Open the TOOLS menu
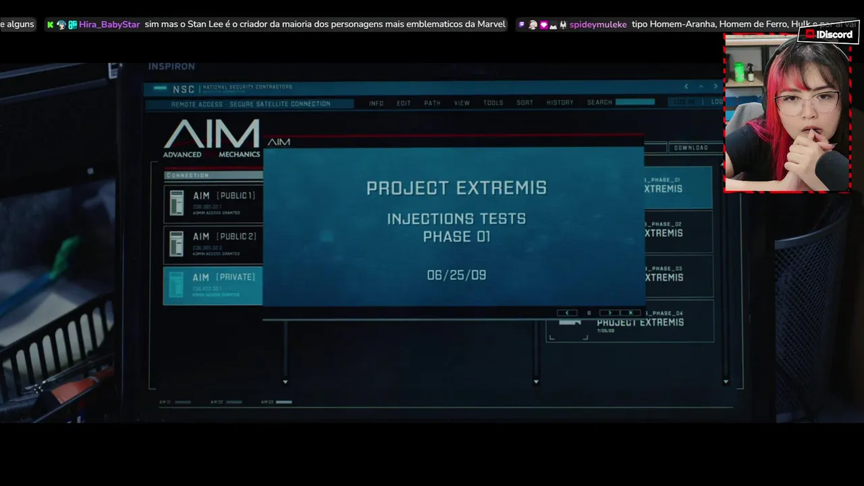 click(493, 103)
